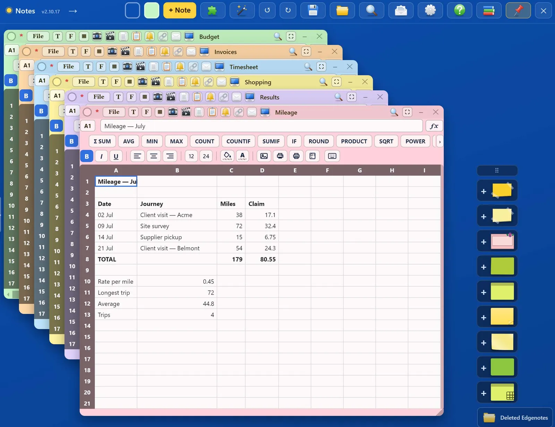Click the + Note button
Image resolution: width=555 pixels, height=427 pixels.
(x=180, y=10)
